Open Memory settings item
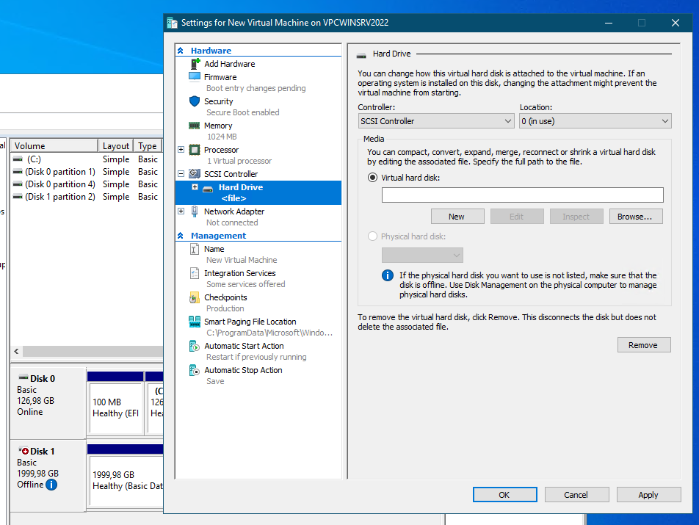The height and width of the screenshot is (525, 699). (x=218, y=126)
